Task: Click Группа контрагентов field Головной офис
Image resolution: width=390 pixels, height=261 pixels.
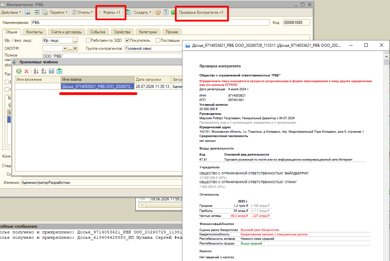Action: [153, 48]
